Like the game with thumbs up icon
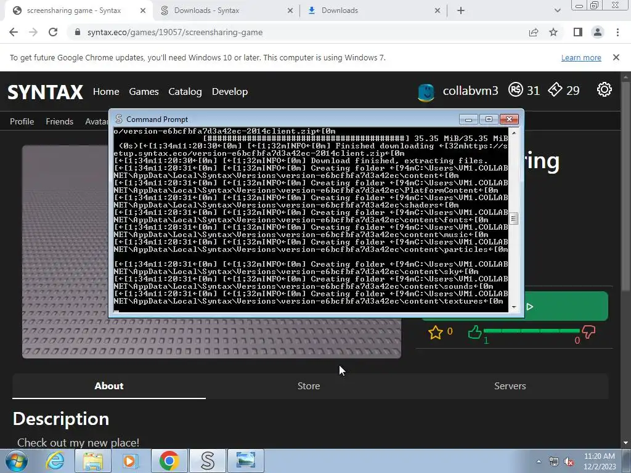631x473 pixels. point(475,332)
